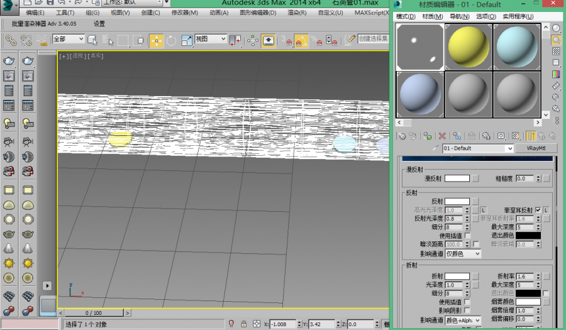This screenshot has width=566, height=330.
Task: Select the Move transform tool
Action: [x=156, y=40]
